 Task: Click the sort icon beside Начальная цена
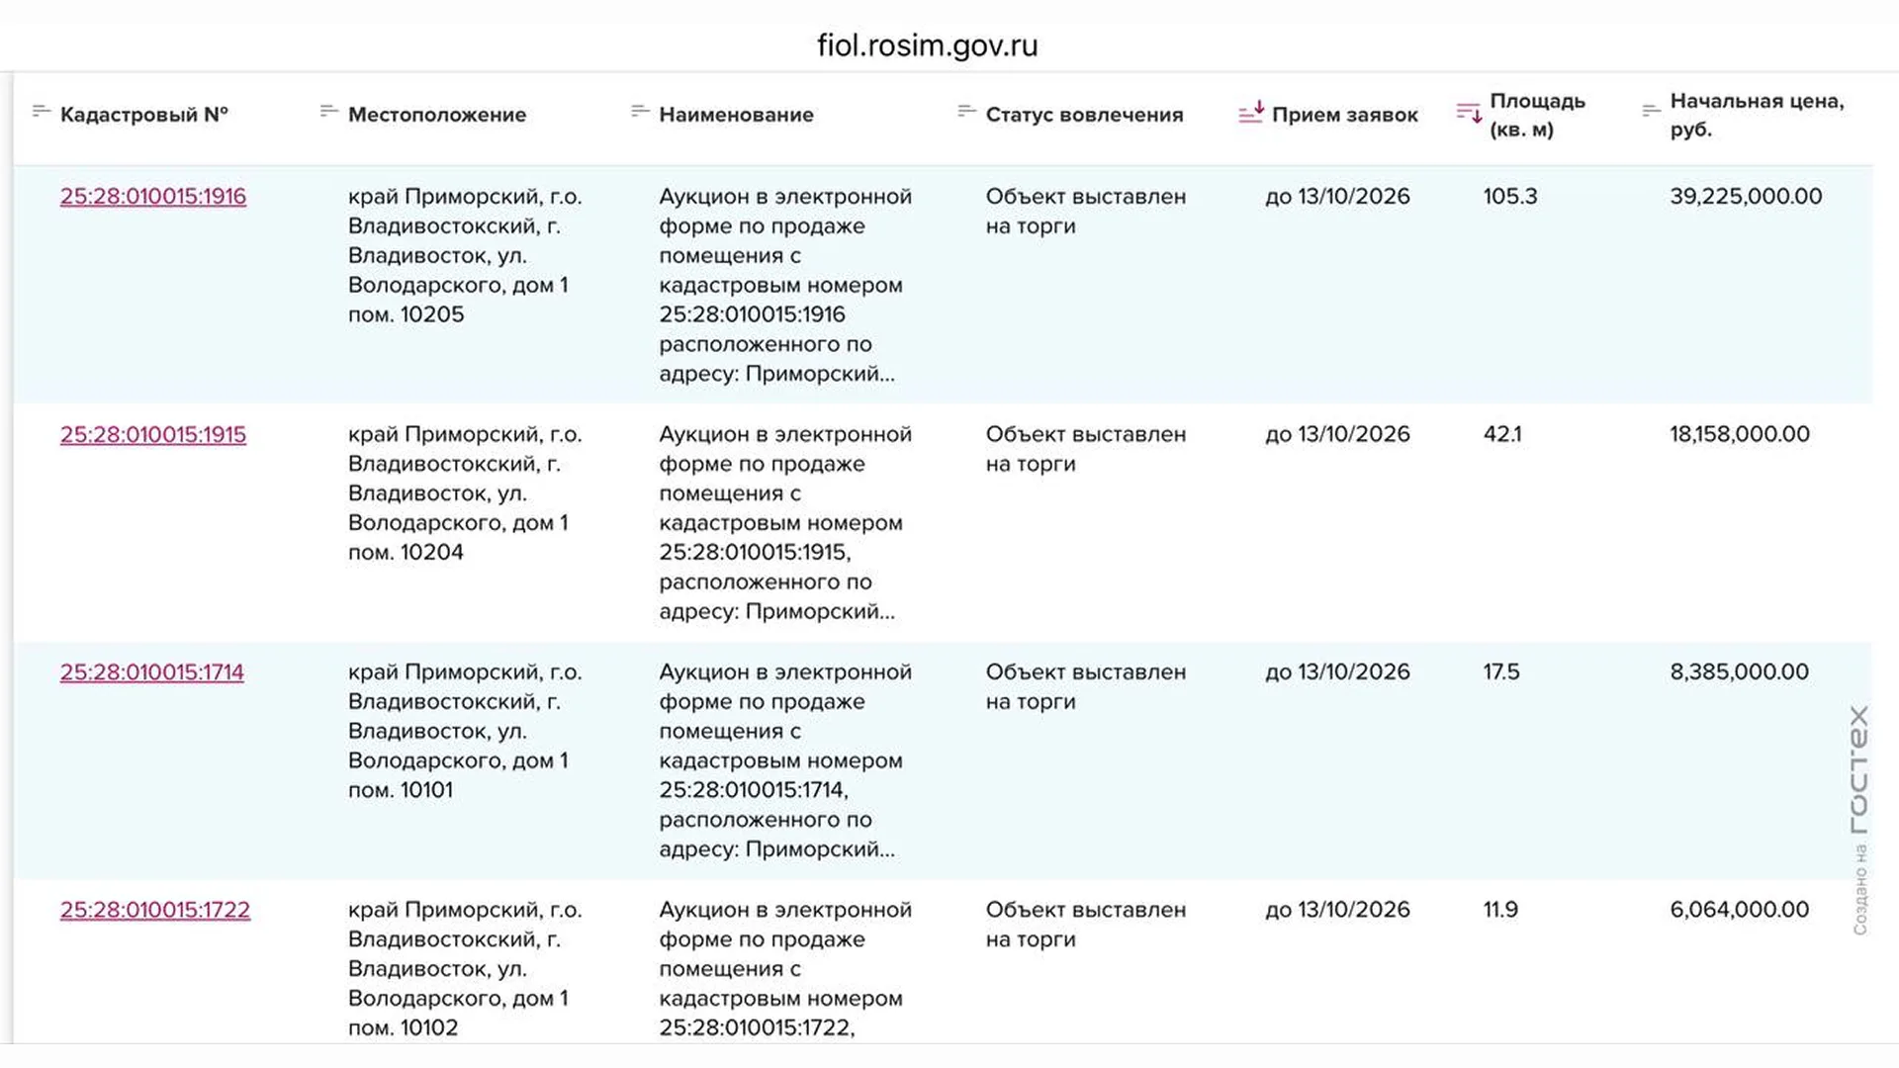tap(1651, 111)
